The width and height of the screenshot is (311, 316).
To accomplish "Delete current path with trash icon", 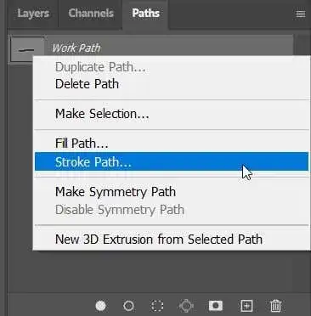I will [275, 306].
